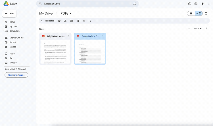This screenshot has height=126, width=213.
Task: Move the selected file to folder
Action: coord(72,21)
